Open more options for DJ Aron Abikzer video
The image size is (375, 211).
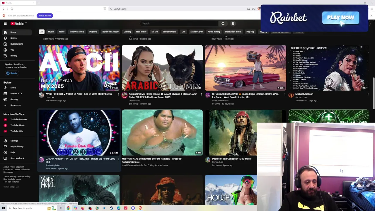118,159
